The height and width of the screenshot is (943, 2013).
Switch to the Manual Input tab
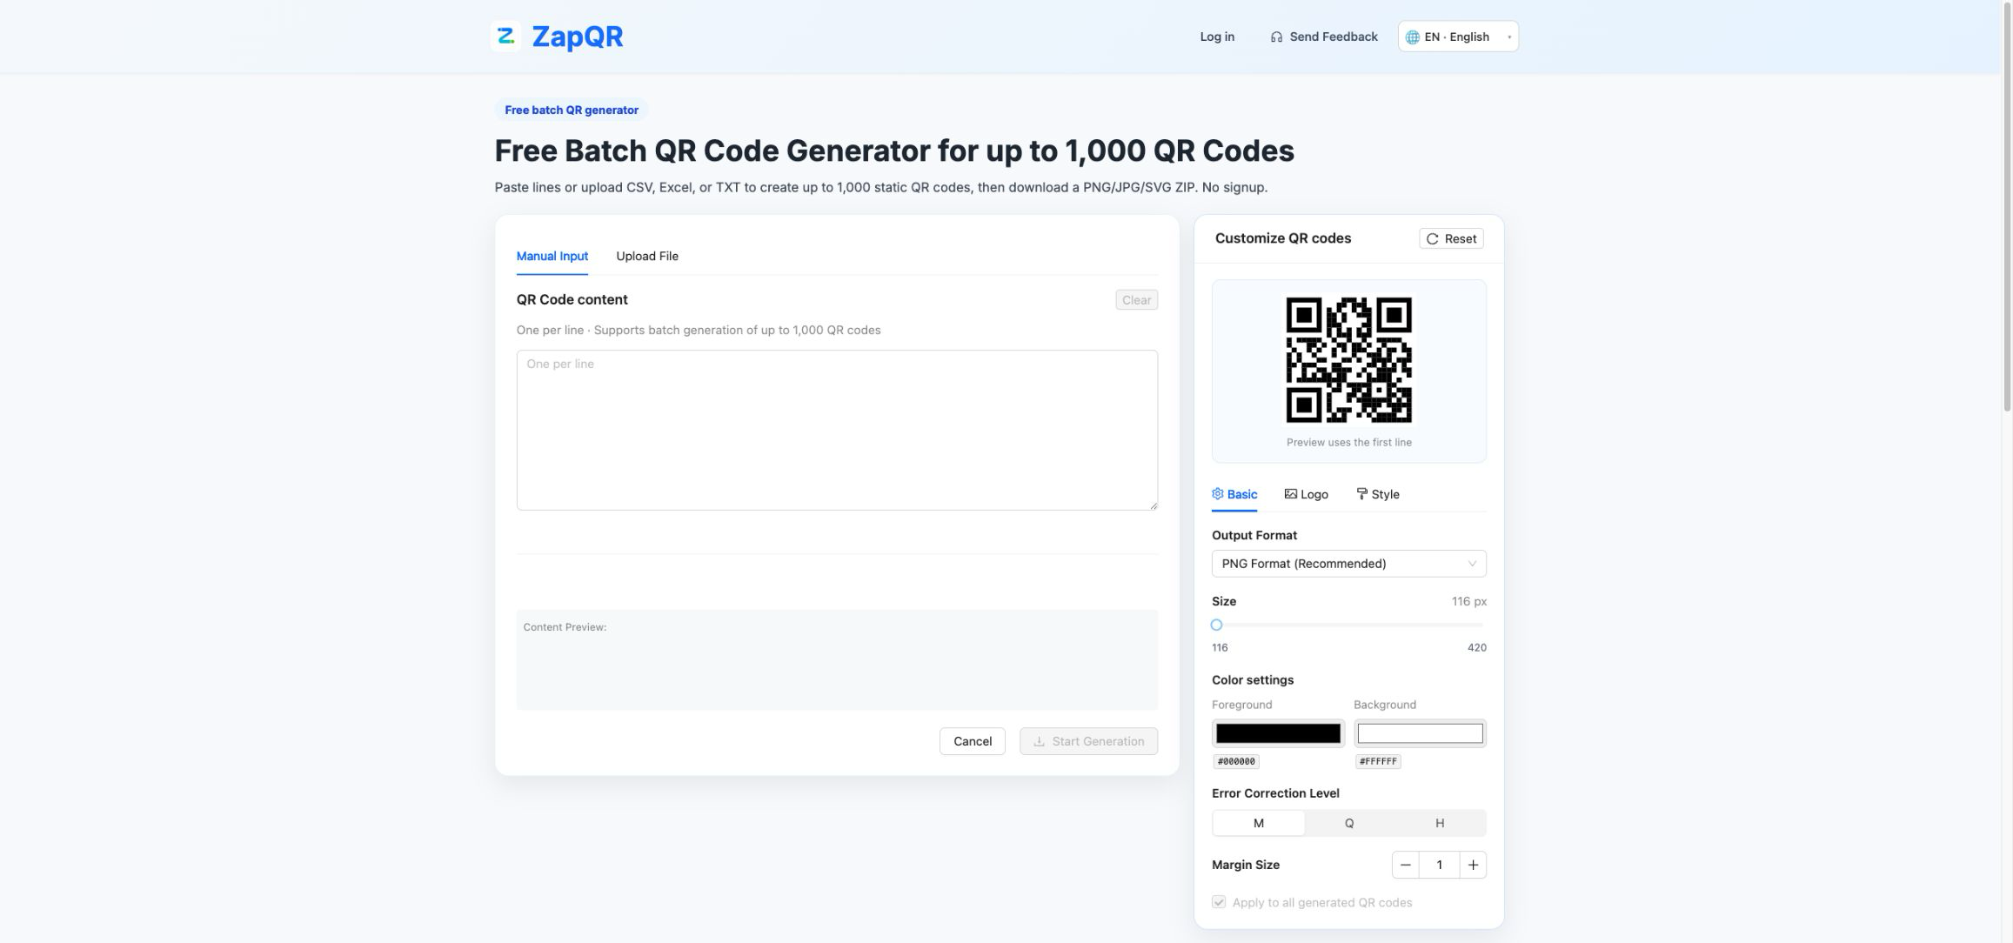pos(552,257)
